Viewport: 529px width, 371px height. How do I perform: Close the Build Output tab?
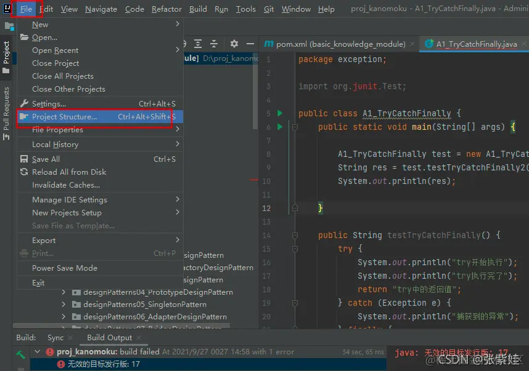click(139, 338)
